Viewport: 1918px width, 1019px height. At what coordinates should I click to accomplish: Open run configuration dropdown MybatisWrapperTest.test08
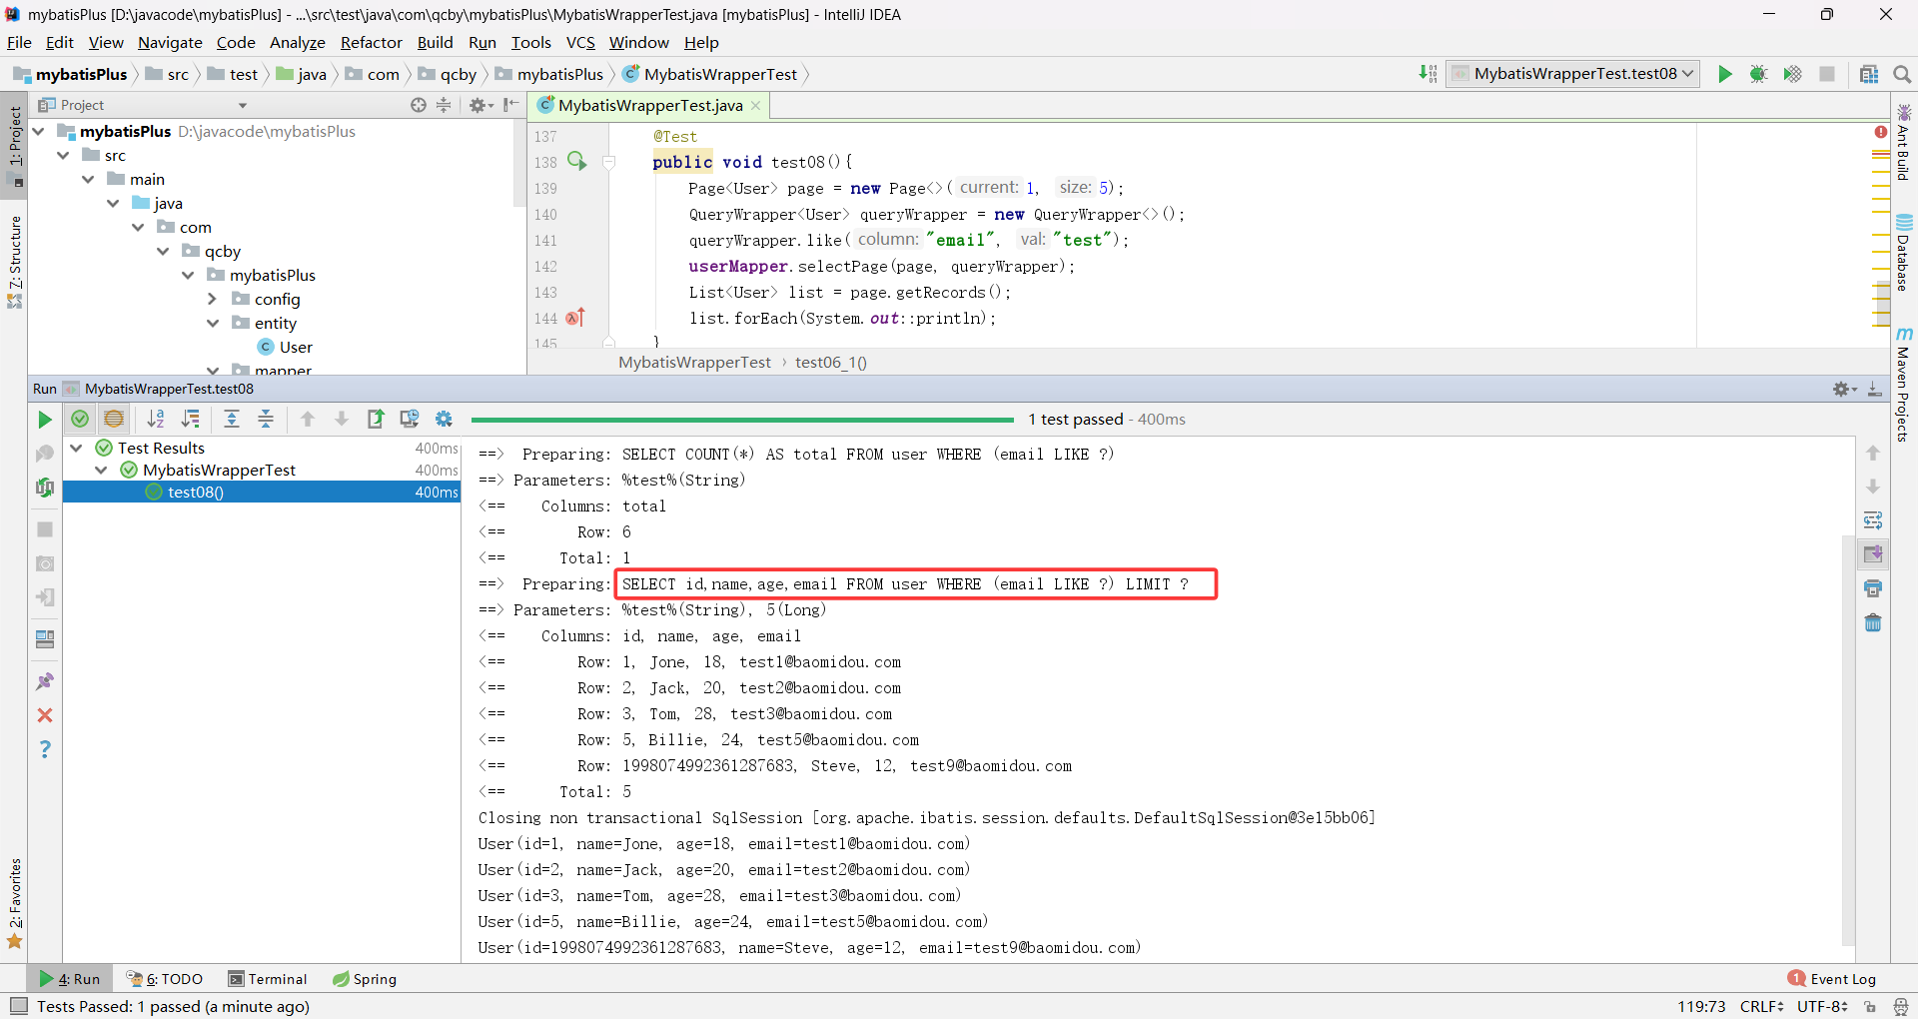[x=1572, y=74]
